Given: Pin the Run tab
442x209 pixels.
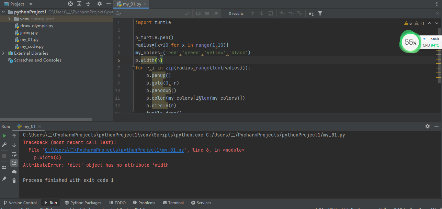Looking at the screenshot, I should point(4,179).
